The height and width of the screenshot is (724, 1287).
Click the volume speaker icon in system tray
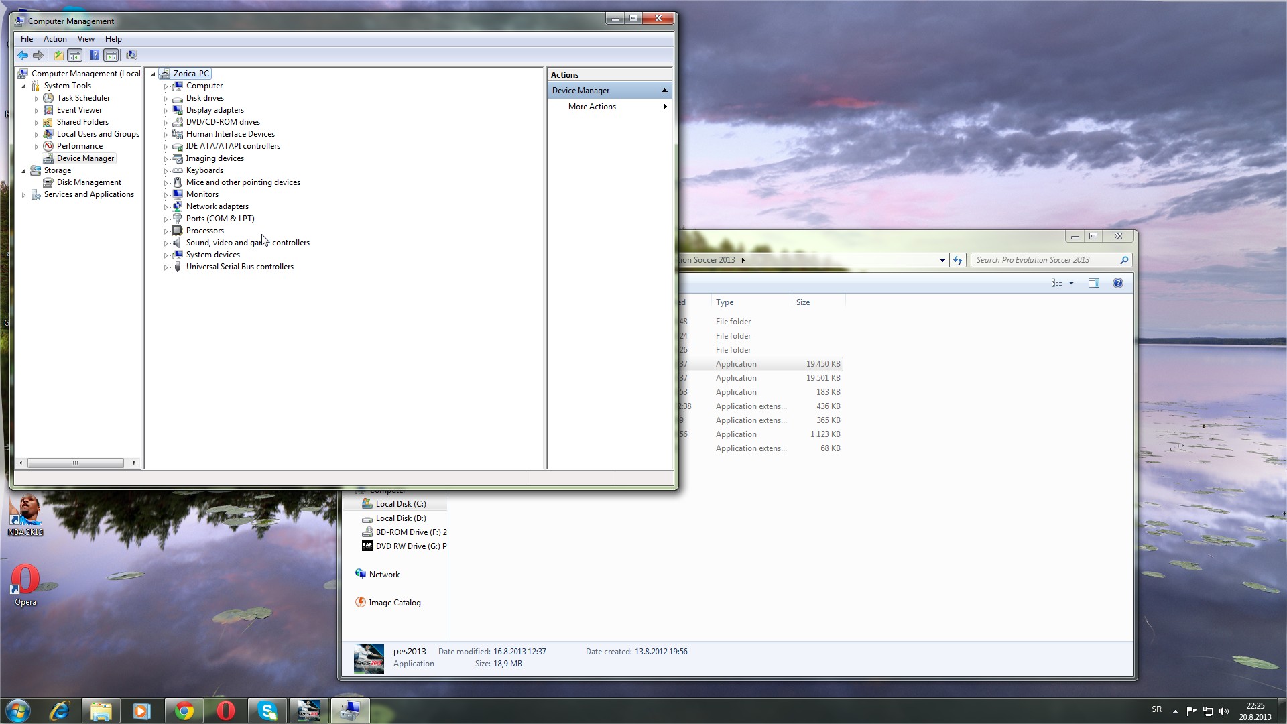click(1224, 711)
